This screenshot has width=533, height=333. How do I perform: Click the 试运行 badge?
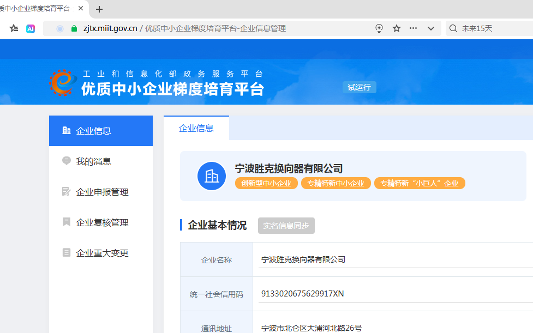click(x=359, y=87)
